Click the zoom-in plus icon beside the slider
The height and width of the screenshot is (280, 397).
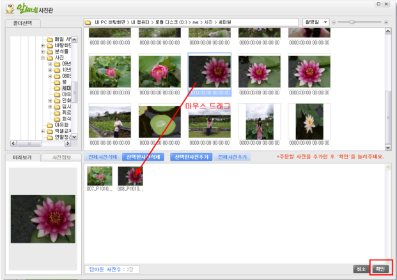385,22
